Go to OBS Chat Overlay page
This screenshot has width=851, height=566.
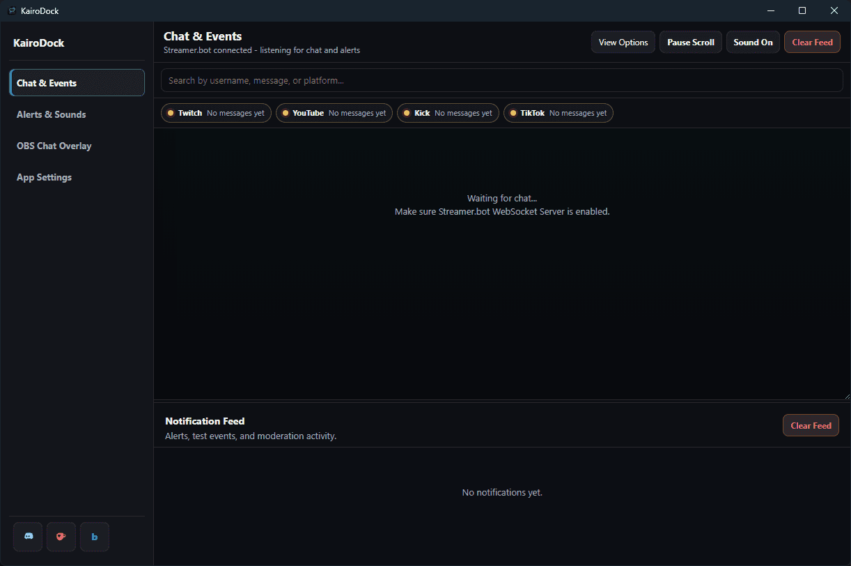[77, 146]
